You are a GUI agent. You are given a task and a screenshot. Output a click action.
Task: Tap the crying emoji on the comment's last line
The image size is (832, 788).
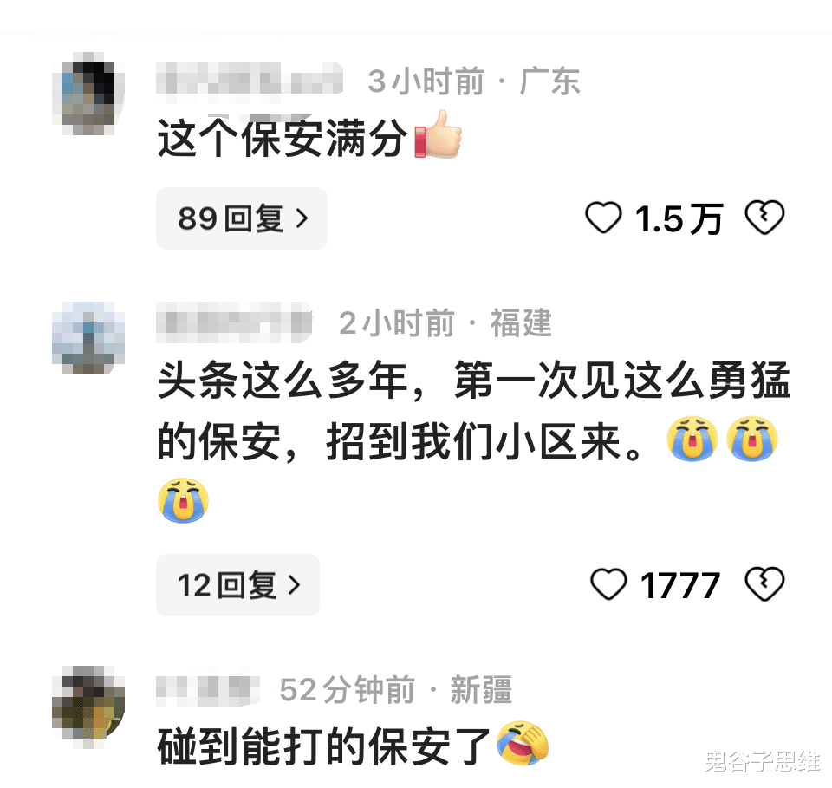pyautogui.click(x=183, y=500)
